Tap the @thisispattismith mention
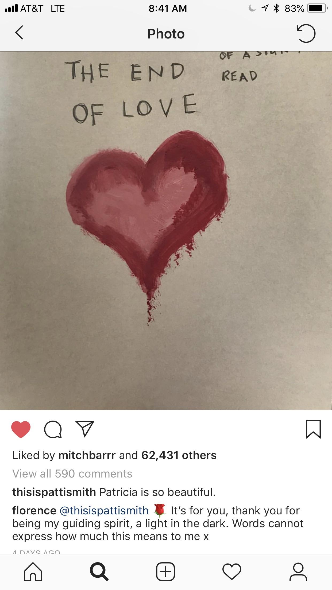 click(104, 511)
